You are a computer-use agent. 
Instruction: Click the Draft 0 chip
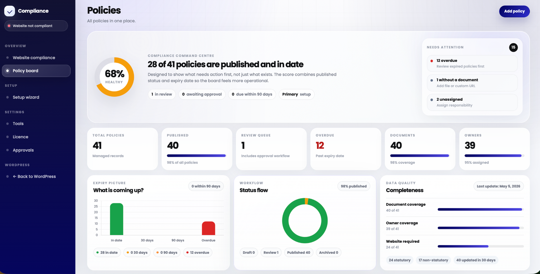(x=249, y=252)
